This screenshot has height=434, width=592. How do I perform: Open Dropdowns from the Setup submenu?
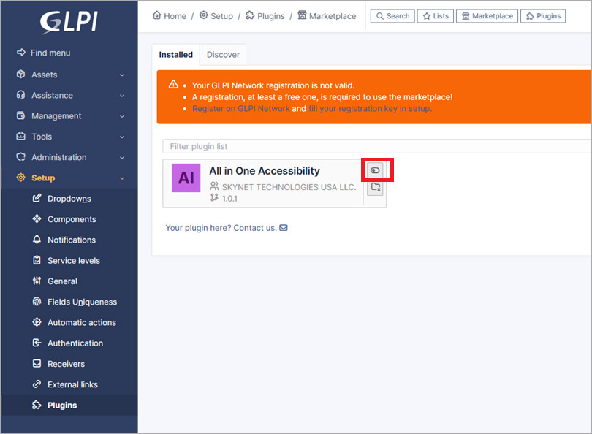pyautogui.click(x=69, y=199)
